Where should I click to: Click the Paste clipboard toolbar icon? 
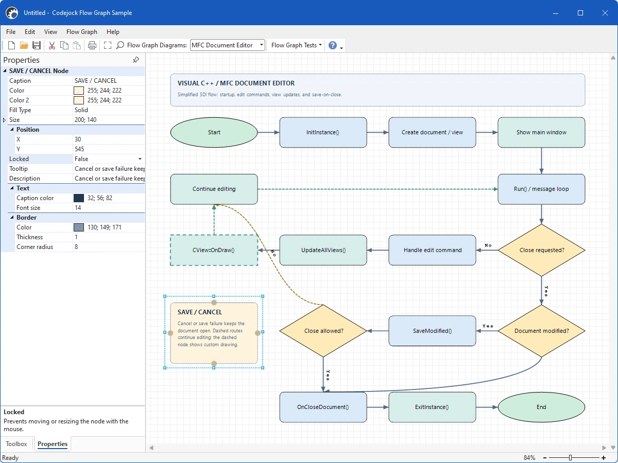(76, 45)
